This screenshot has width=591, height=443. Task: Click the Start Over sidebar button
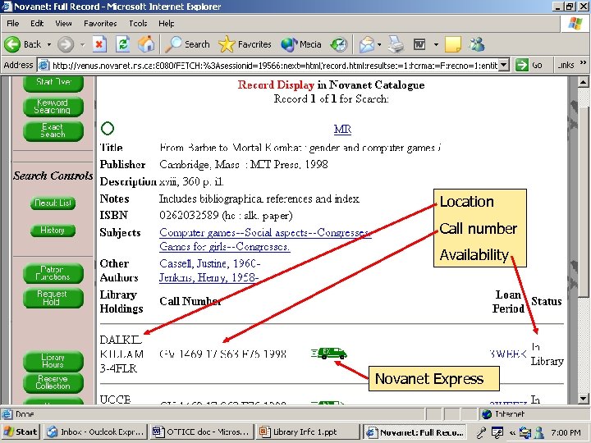(x=53, y=83)
